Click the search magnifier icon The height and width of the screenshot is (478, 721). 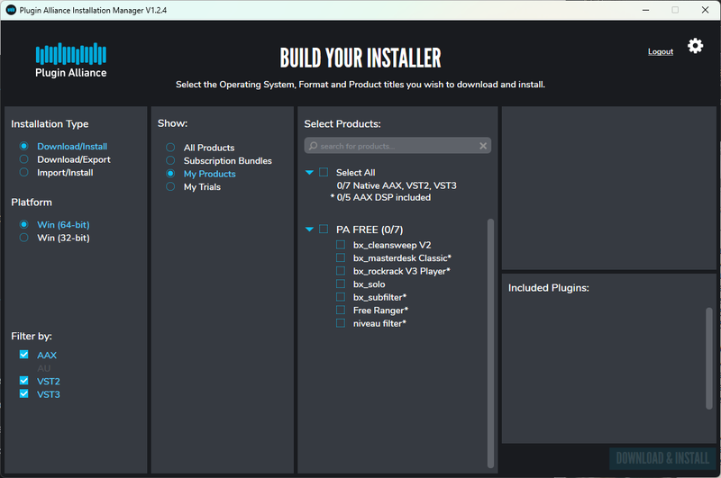point(313,146)
